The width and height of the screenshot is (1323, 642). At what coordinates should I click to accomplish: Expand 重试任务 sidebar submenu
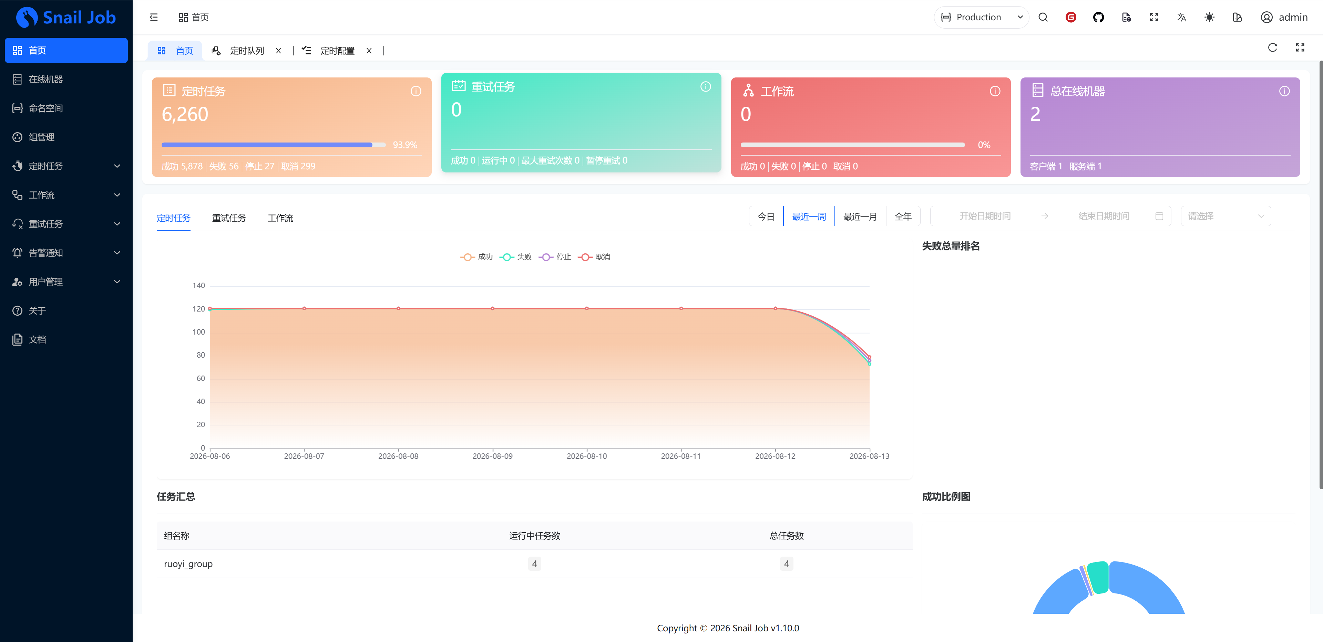pos(66,224)
